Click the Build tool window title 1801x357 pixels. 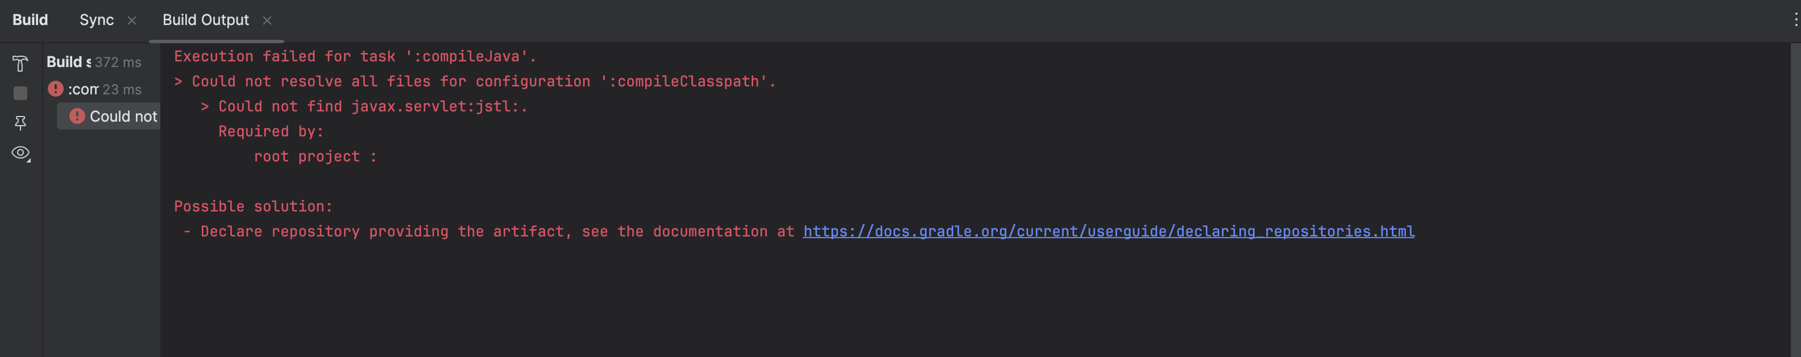point(30,19)
